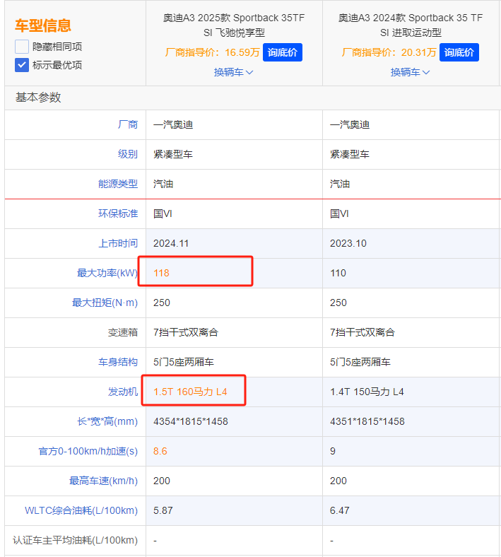Open the 奥迪A3 2025款 Sportback title link
The width and height of the screenshot is (501, 557).
coord(234,25)
